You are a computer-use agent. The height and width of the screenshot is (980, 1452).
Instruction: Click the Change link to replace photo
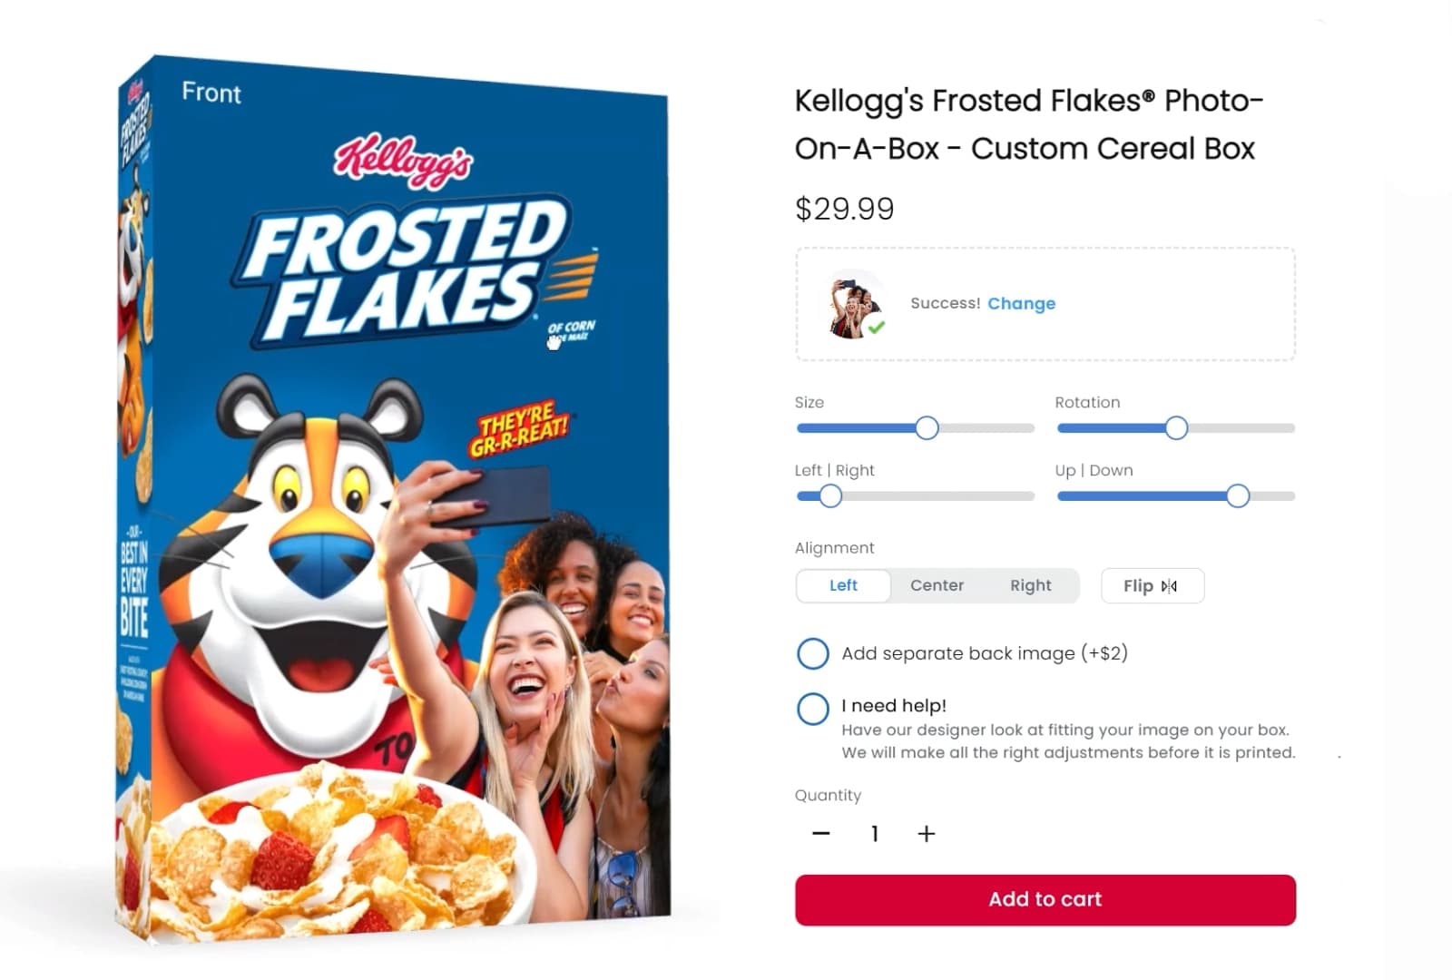[1021, 304]
